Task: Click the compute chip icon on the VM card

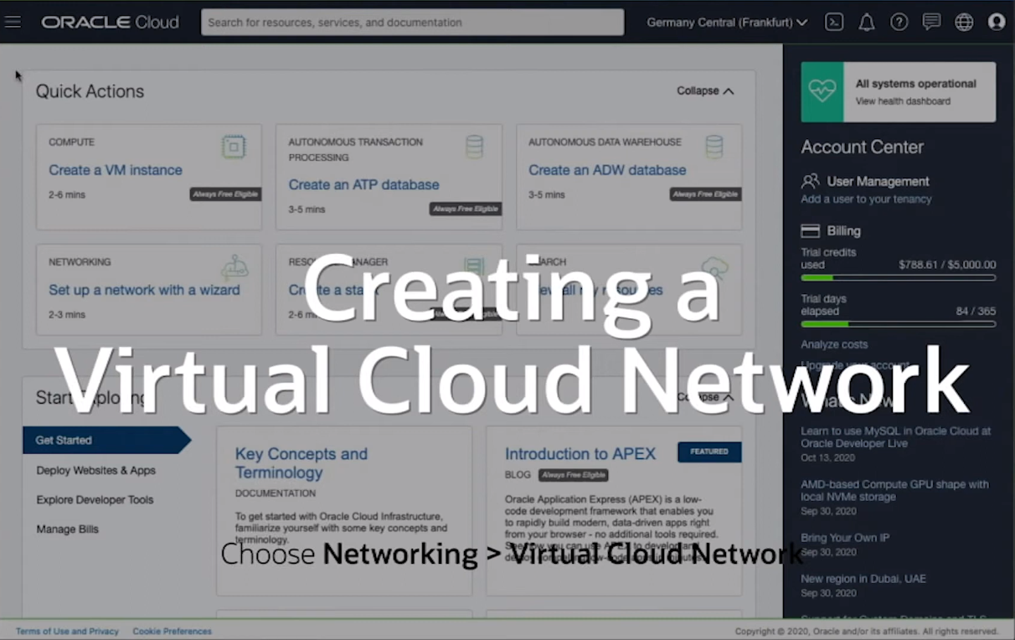Action: (234, 146)
